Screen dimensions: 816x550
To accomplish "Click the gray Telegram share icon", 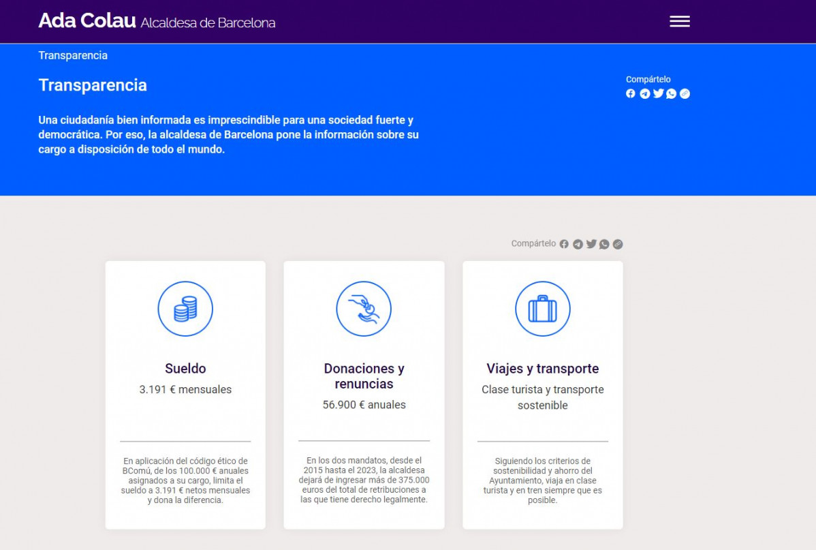I will tap(578, 244).
